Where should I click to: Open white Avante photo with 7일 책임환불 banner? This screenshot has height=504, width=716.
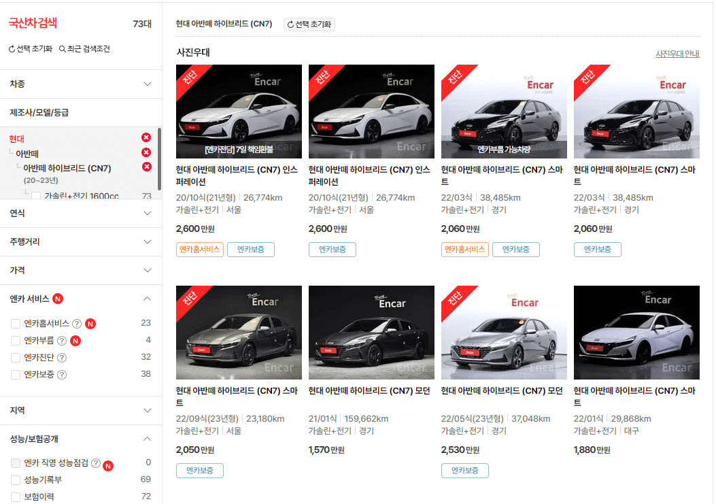(x=239, y=112)
